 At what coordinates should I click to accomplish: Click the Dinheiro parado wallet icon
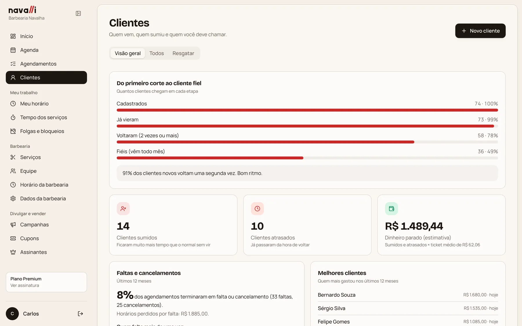click(391, 209)
